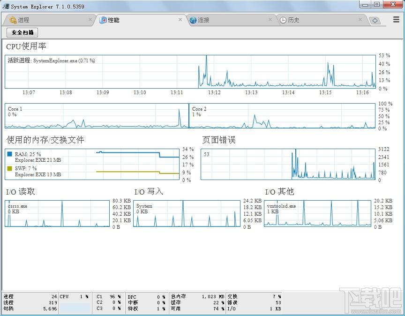Screen dimensions: 405x316
Task: Click the System Explorer title bar icon
Action: point(6,6)
